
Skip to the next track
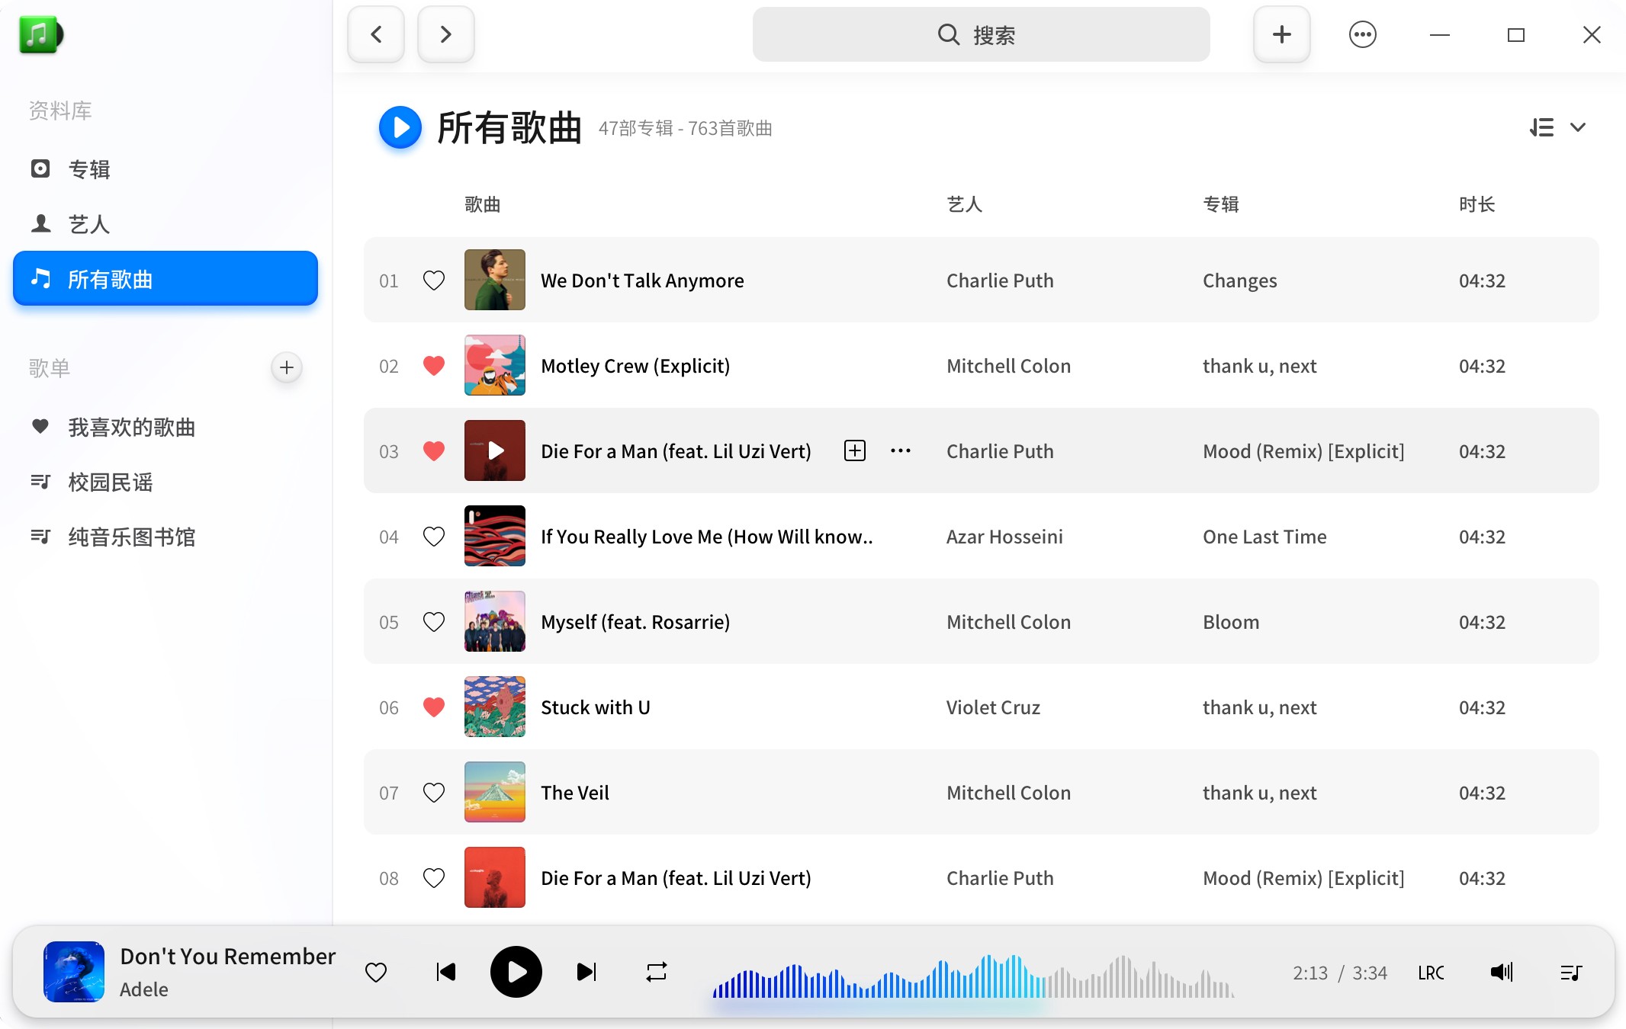pos(586,972)
